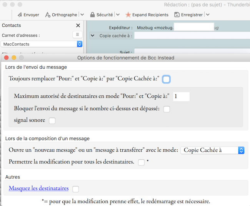Open the Copie Cachée à mode dropdown

pyautogui.click(x=212, y=150)
